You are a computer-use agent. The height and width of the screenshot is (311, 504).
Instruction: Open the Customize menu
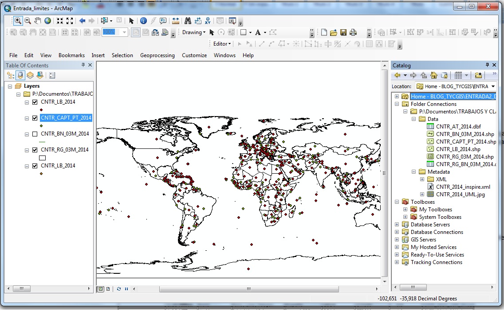click(194, 55)
